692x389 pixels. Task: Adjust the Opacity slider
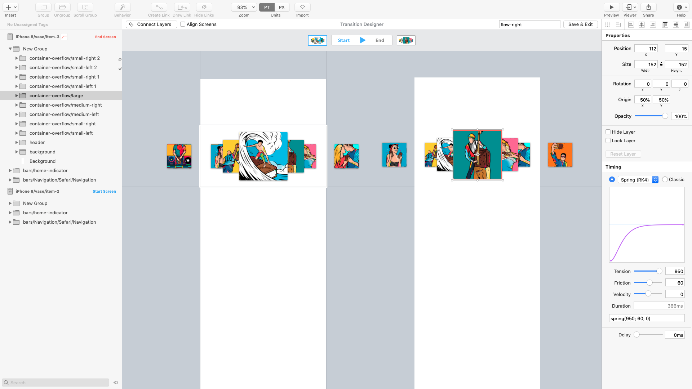click(665, 116)
